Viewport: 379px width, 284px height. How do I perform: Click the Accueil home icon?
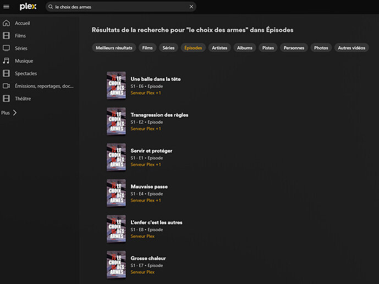[x=6, y=23]
